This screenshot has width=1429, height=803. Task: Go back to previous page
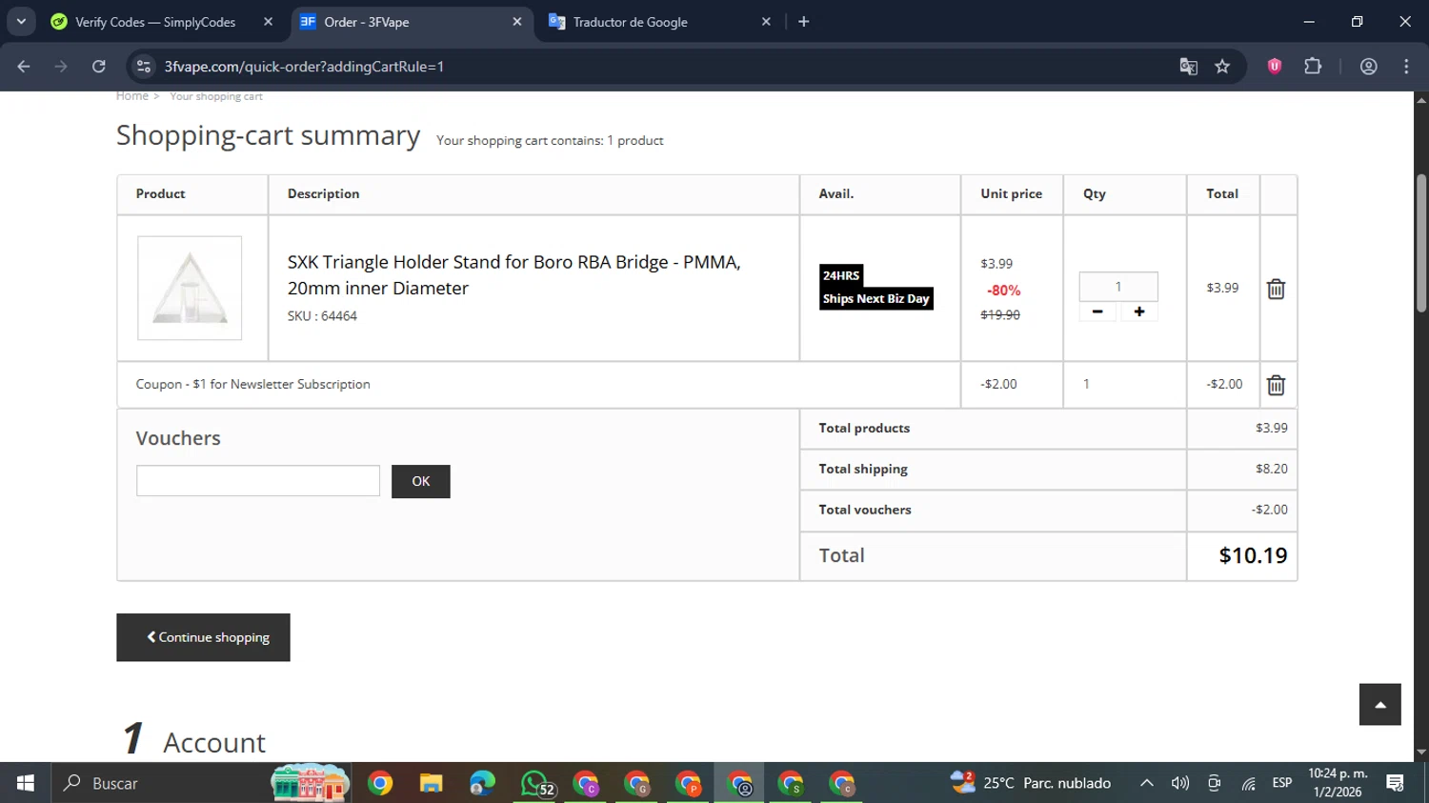24,67
